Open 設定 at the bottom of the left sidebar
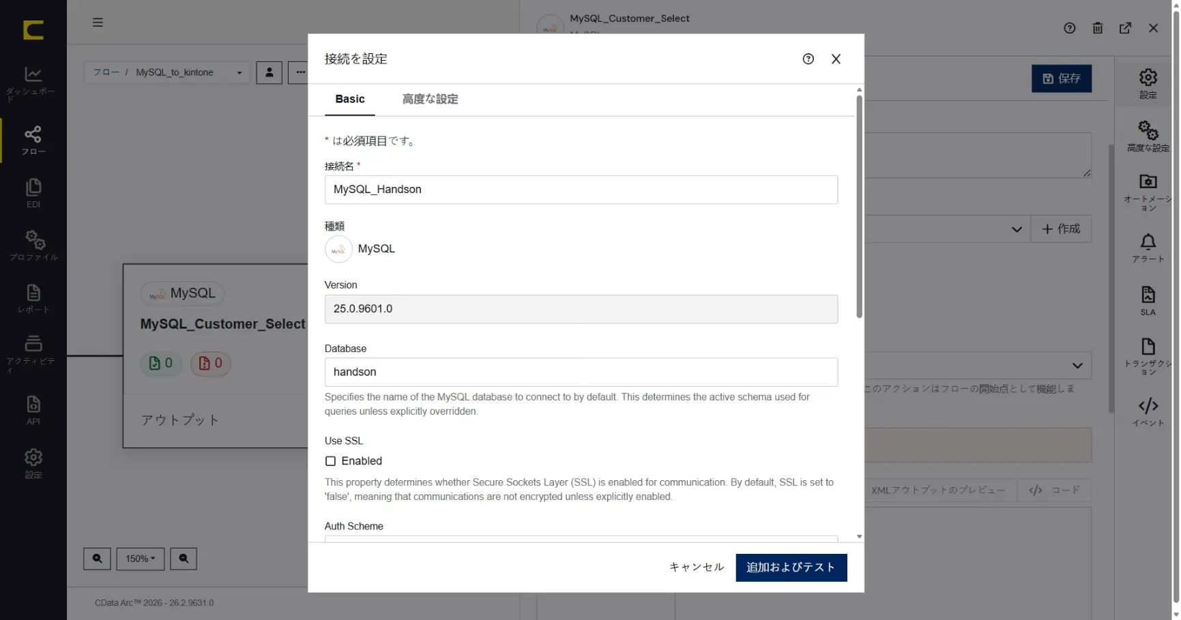The image size is (1181, 620). pyautogui.click(x=33, y=464)
